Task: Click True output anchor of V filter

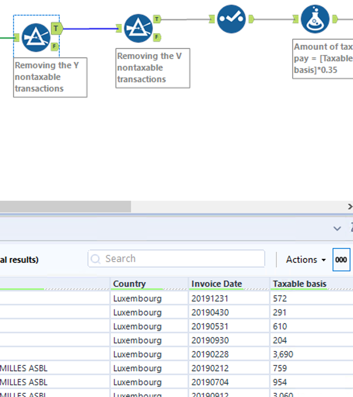Action: [x=157, y=19]
